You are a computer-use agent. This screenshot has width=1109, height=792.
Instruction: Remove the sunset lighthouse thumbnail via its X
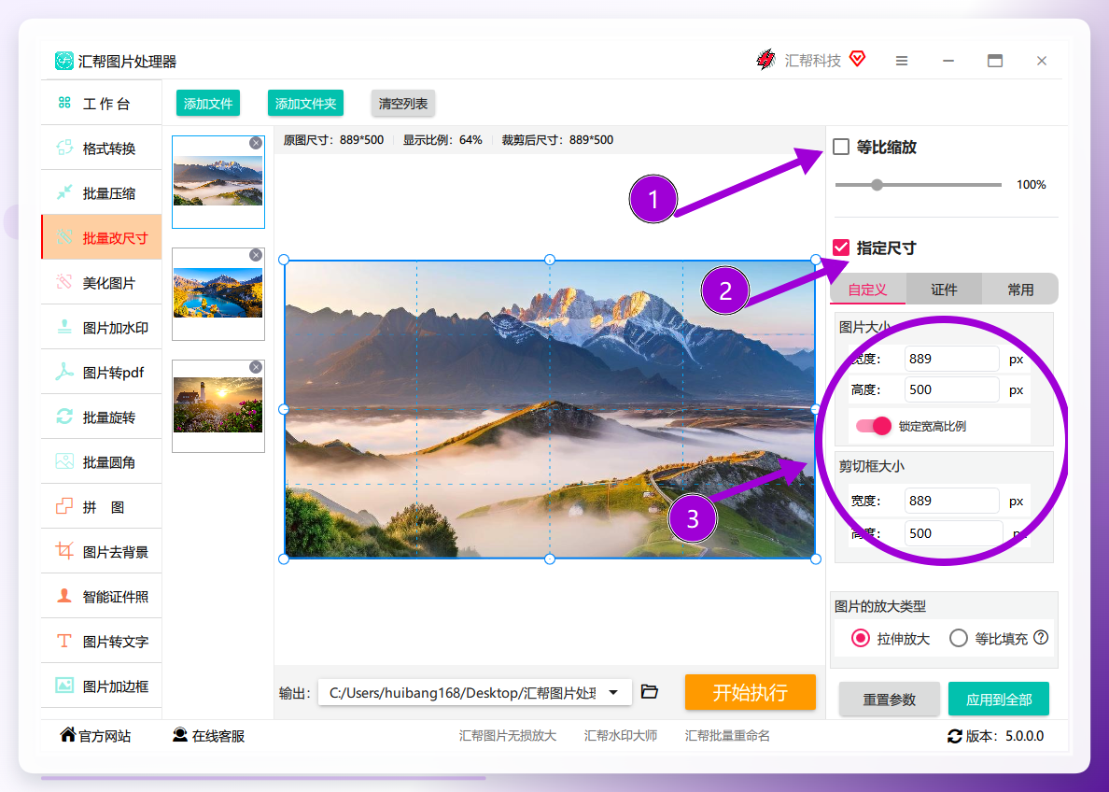[x=256, y=367]
